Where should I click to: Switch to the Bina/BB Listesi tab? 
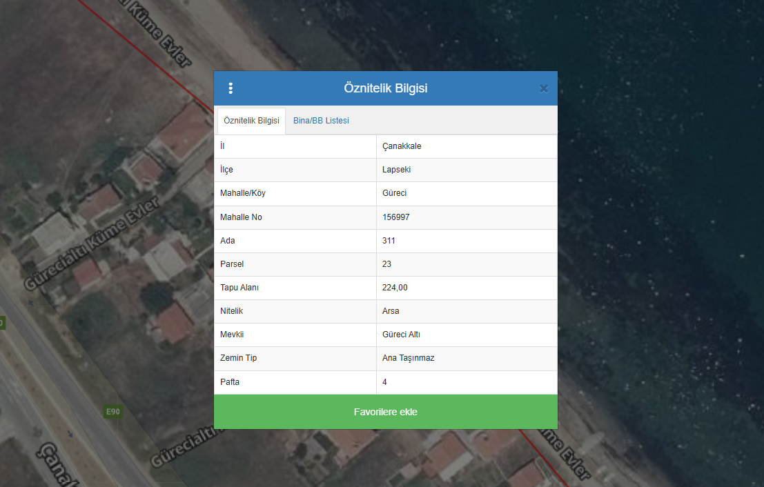[321, 121]
